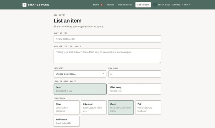Click the caret beside Inner West Community Hub
This screenshot has height=128, width=215.
point(189,5)
